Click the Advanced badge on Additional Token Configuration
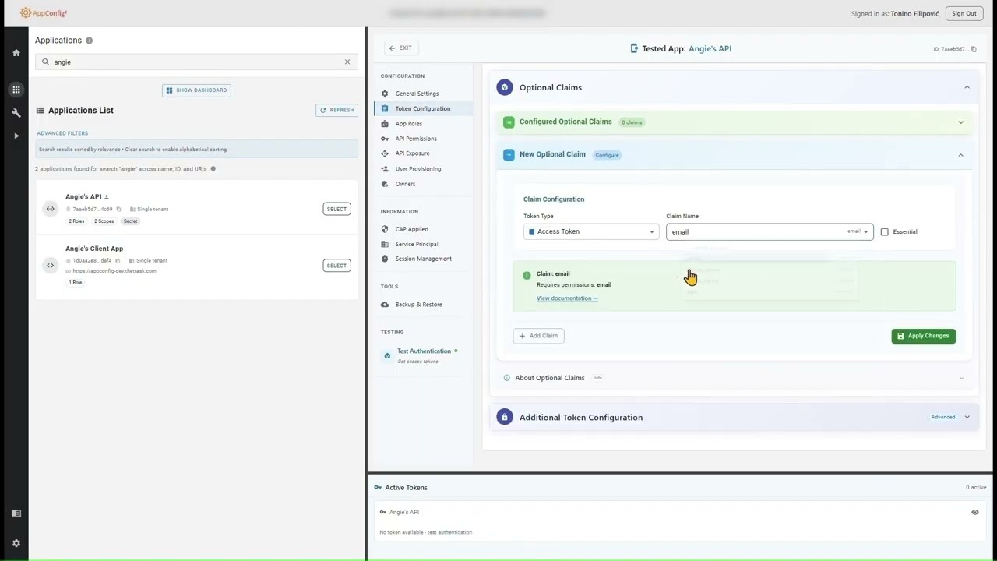The image size is (997, 561). click(943, 417)
